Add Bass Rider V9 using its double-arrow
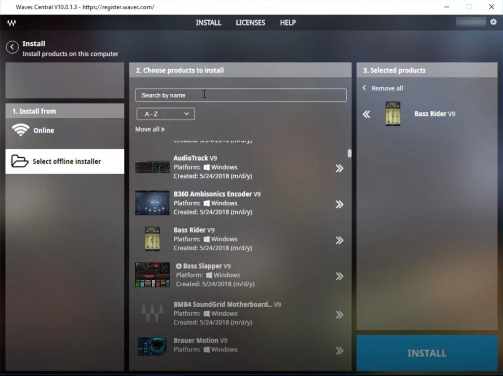 click(x=339, y=240)
